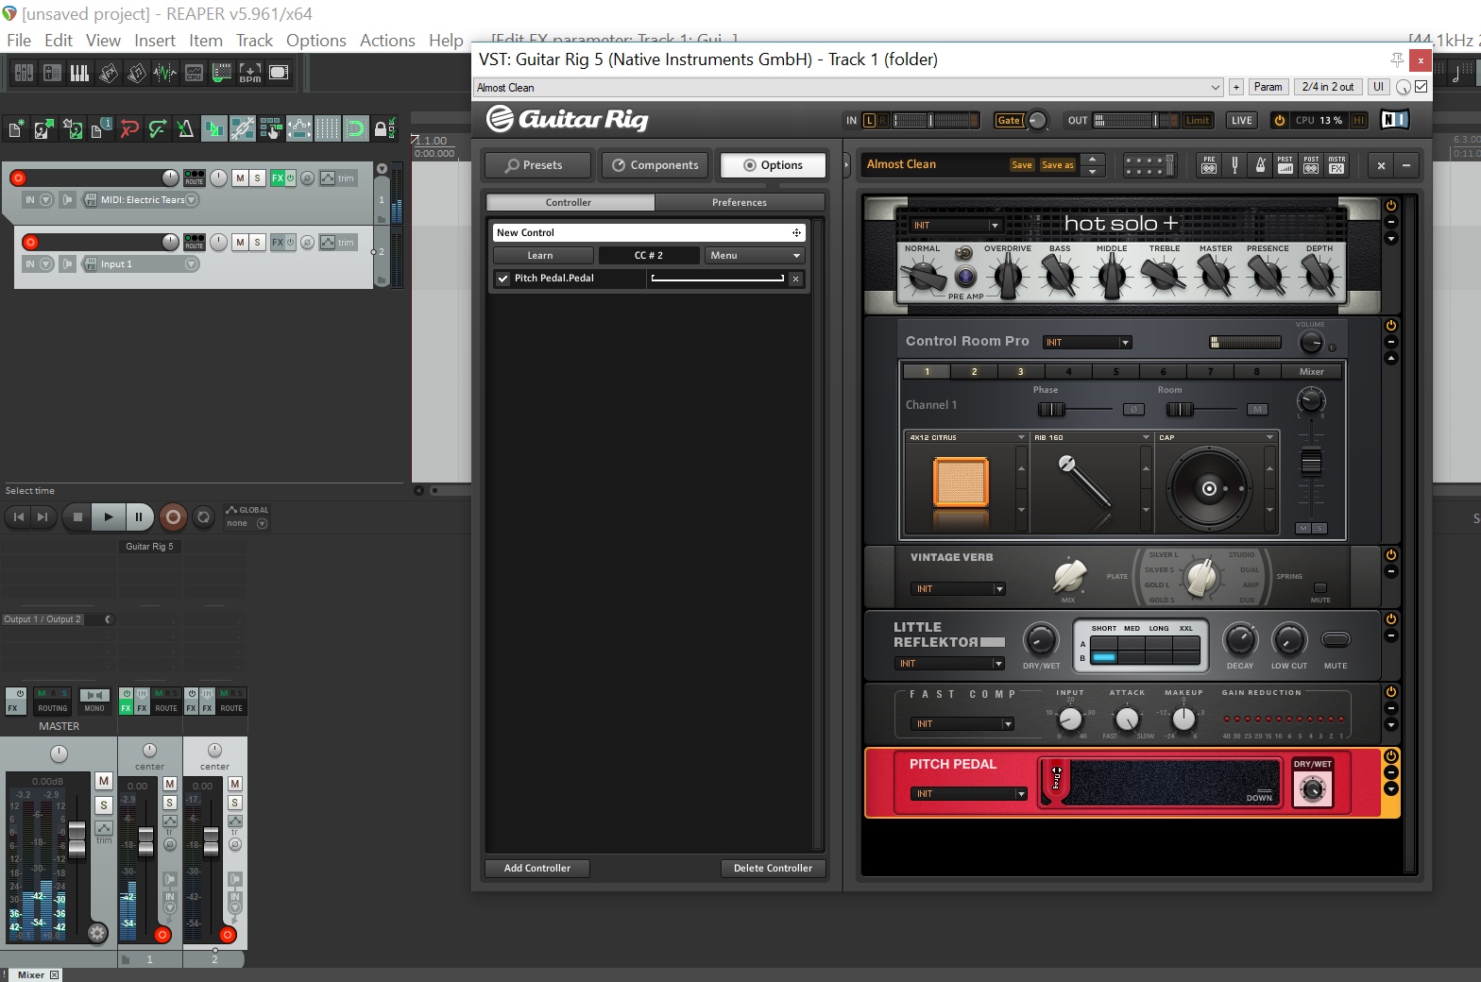
Task: Open the Control Room Pro INIT preset dropdown
Action: point(1087,343)
